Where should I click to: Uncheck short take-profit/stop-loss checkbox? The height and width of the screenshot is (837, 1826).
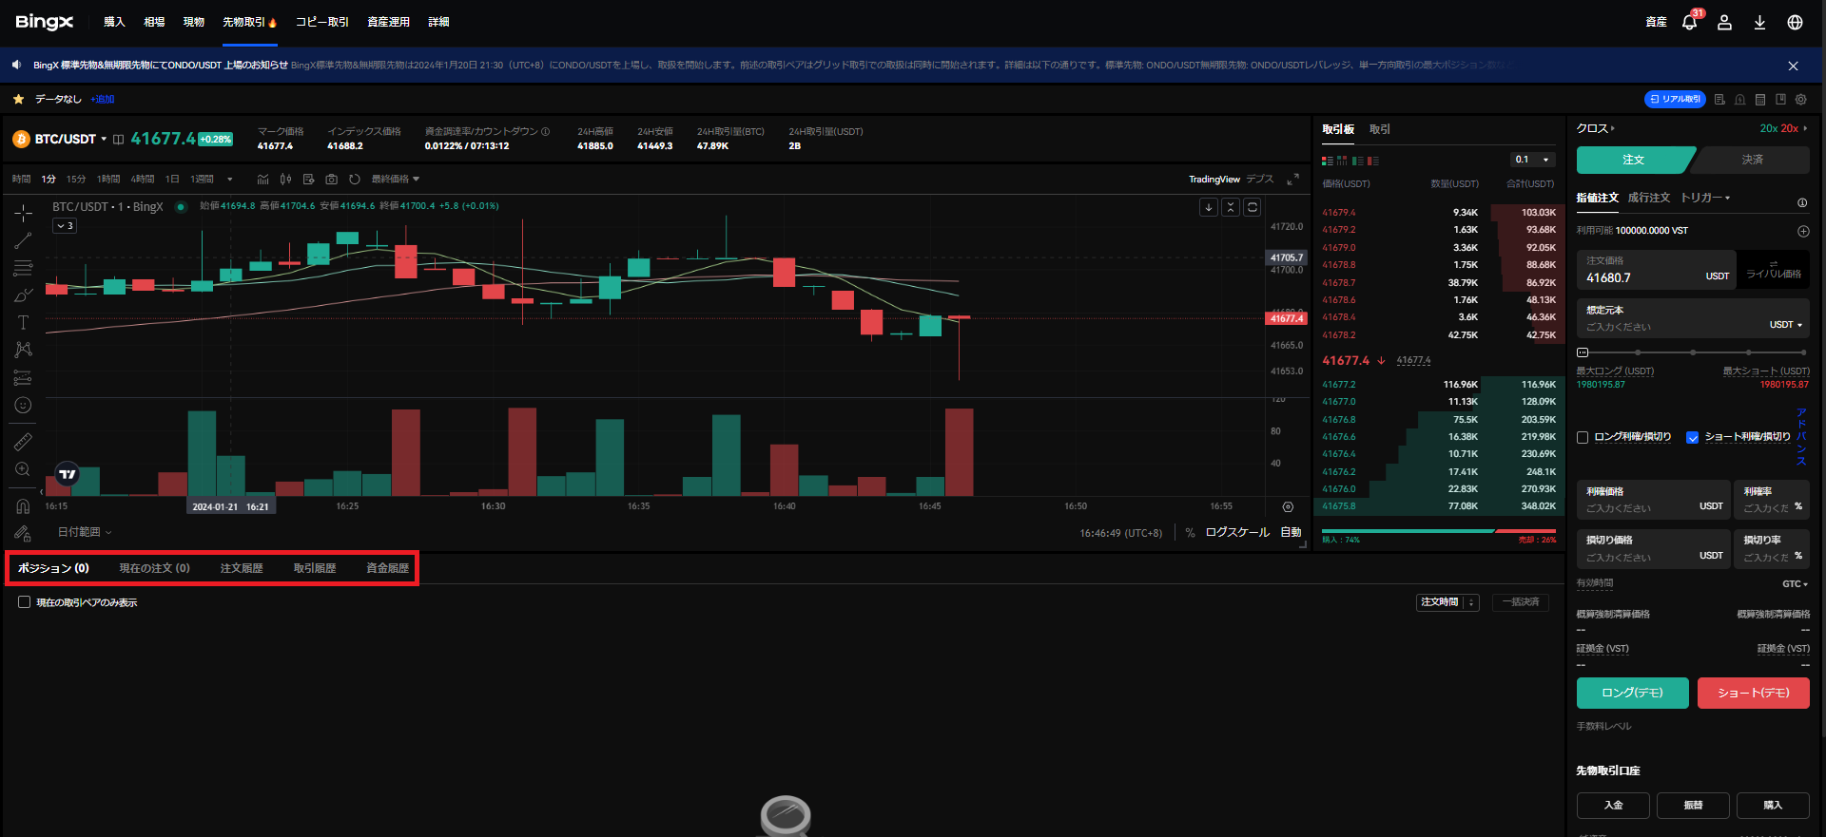[1692, 437]
